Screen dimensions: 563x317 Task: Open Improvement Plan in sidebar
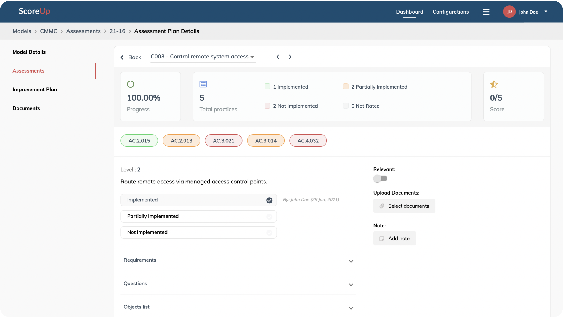[35, 89]
